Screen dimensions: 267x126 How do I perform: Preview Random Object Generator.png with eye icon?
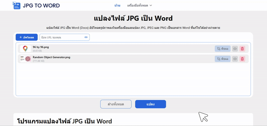(x=235, y=59)
